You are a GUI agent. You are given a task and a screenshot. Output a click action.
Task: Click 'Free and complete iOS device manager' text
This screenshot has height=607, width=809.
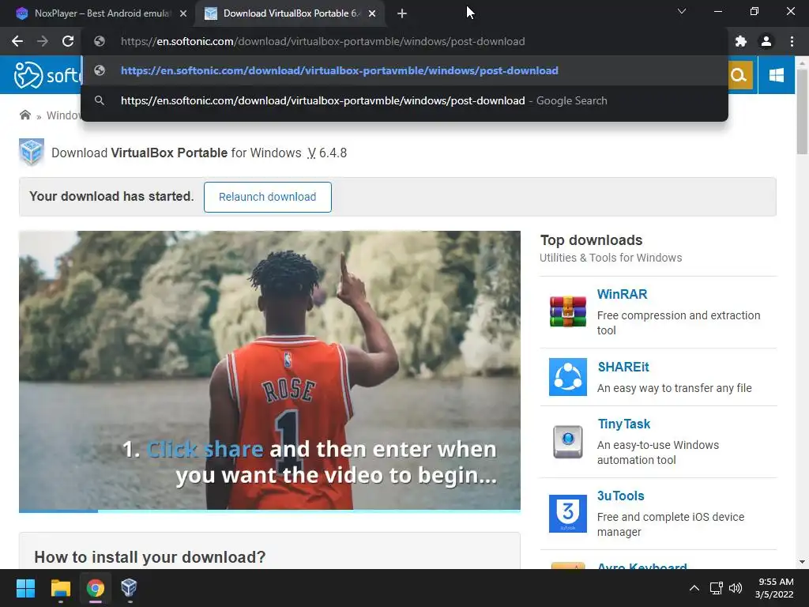click(671, 524)
